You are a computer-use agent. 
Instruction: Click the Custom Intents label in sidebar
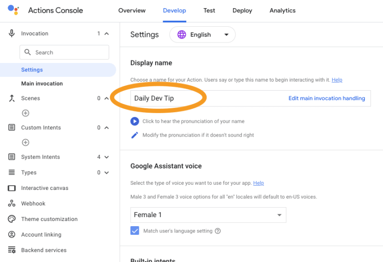pos(41,127)
